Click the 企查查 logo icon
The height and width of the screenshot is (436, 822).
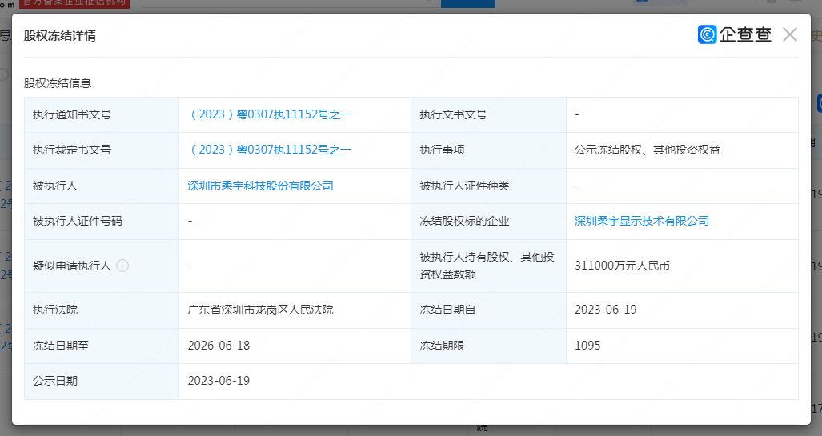point(708,34)
